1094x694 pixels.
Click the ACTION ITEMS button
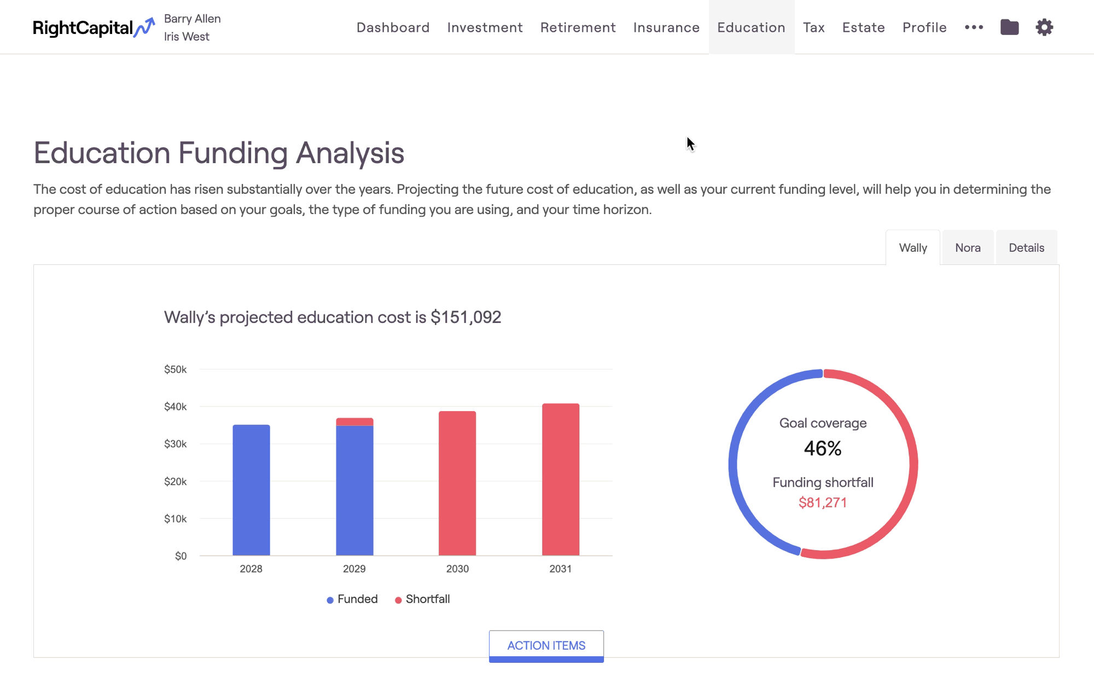(546, 645)
